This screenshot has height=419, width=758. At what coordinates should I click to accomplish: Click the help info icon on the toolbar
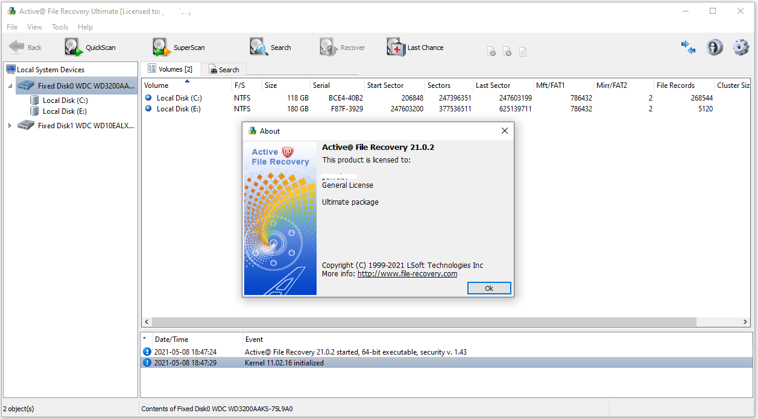[x=715, y=47]
